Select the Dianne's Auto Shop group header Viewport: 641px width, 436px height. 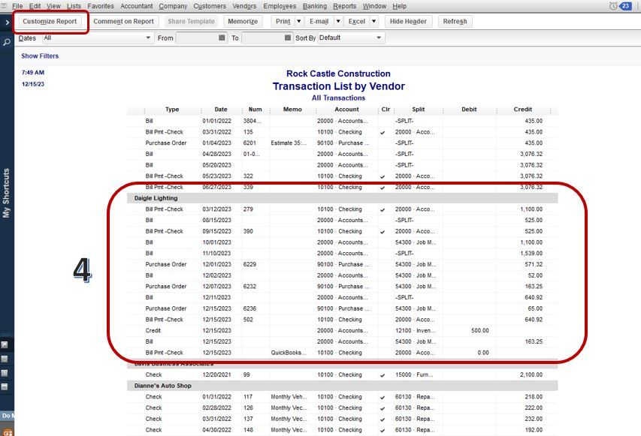click(342, 386)
